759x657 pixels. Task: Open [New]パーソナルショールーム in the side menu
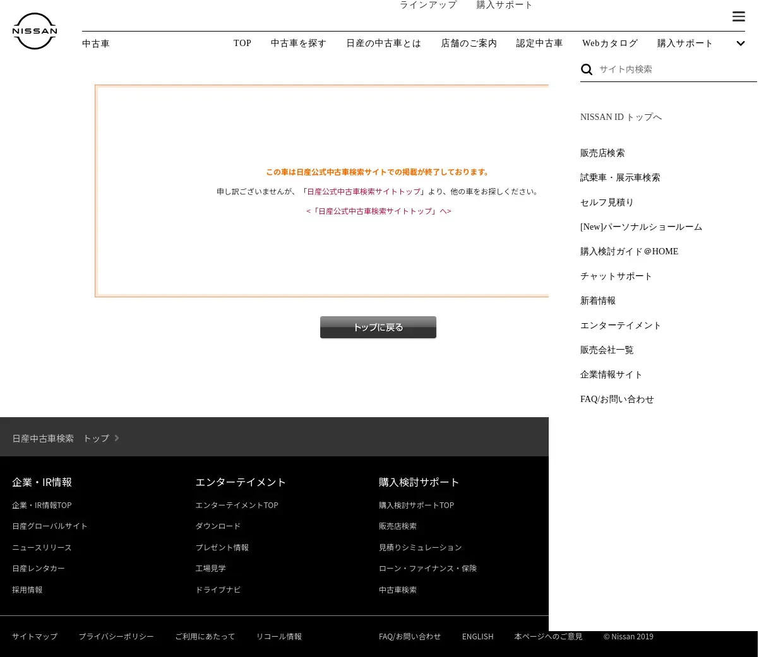pyautogui.click(x=641, y=227)
